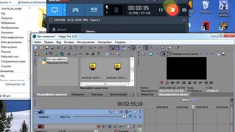
Task: Select Bandicam HDMI device recording mode
Action: click(94, 10)
